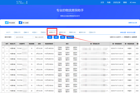Switch to the 已签收:270 tab
Image resolution: width=140 pixels, height=93 pixels.
(x=92, y=32)
